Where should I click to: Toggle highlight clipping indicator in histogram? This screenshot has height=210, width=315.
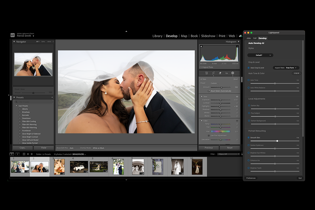tap(237, 46)
